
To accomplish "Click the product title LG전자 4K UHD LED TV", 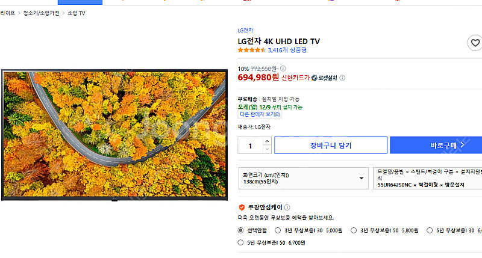I will coord(278,41).
